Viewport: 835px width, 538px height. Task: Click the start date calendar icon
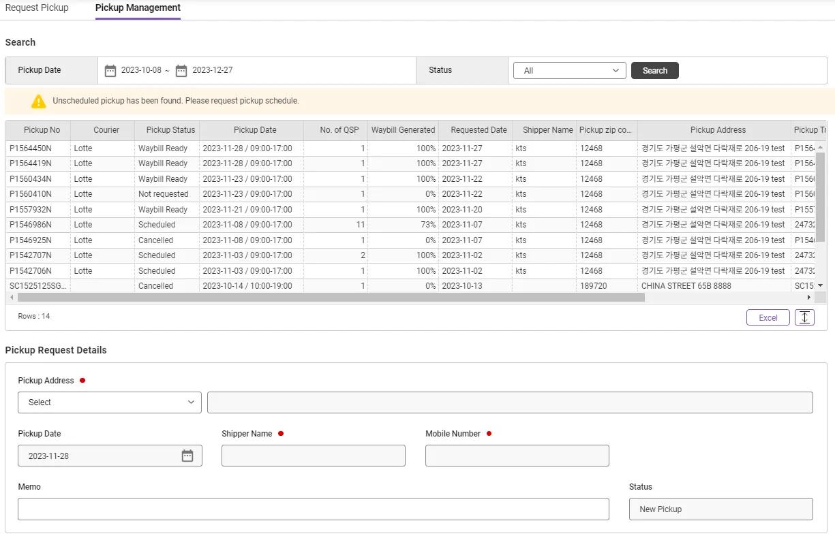[x=110, y=70]
